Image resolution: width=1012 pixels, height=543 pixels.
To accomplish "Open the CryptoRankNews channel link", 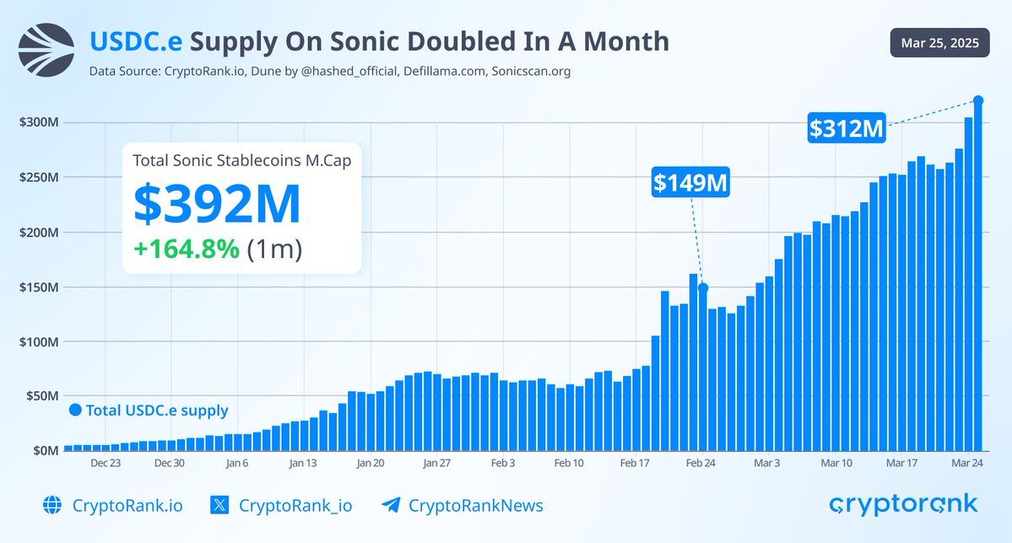I will click(476, 506).
